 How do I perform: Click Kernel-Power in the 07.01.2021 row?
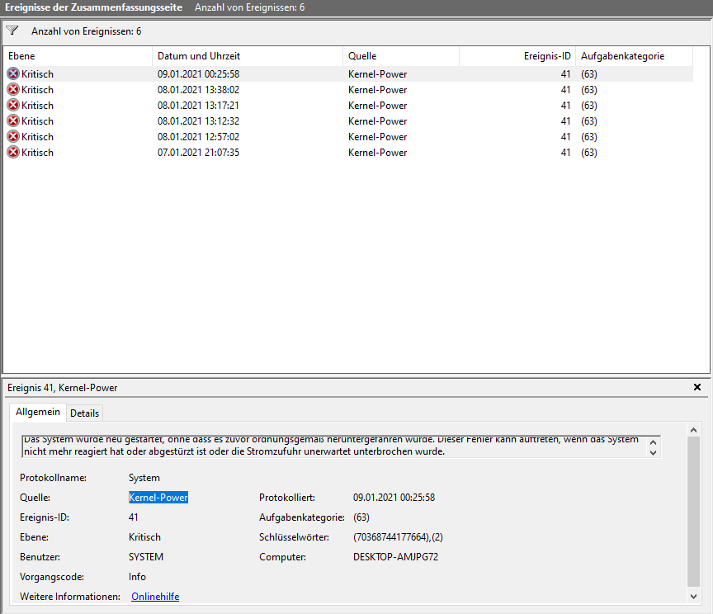(x=377, y=153)
